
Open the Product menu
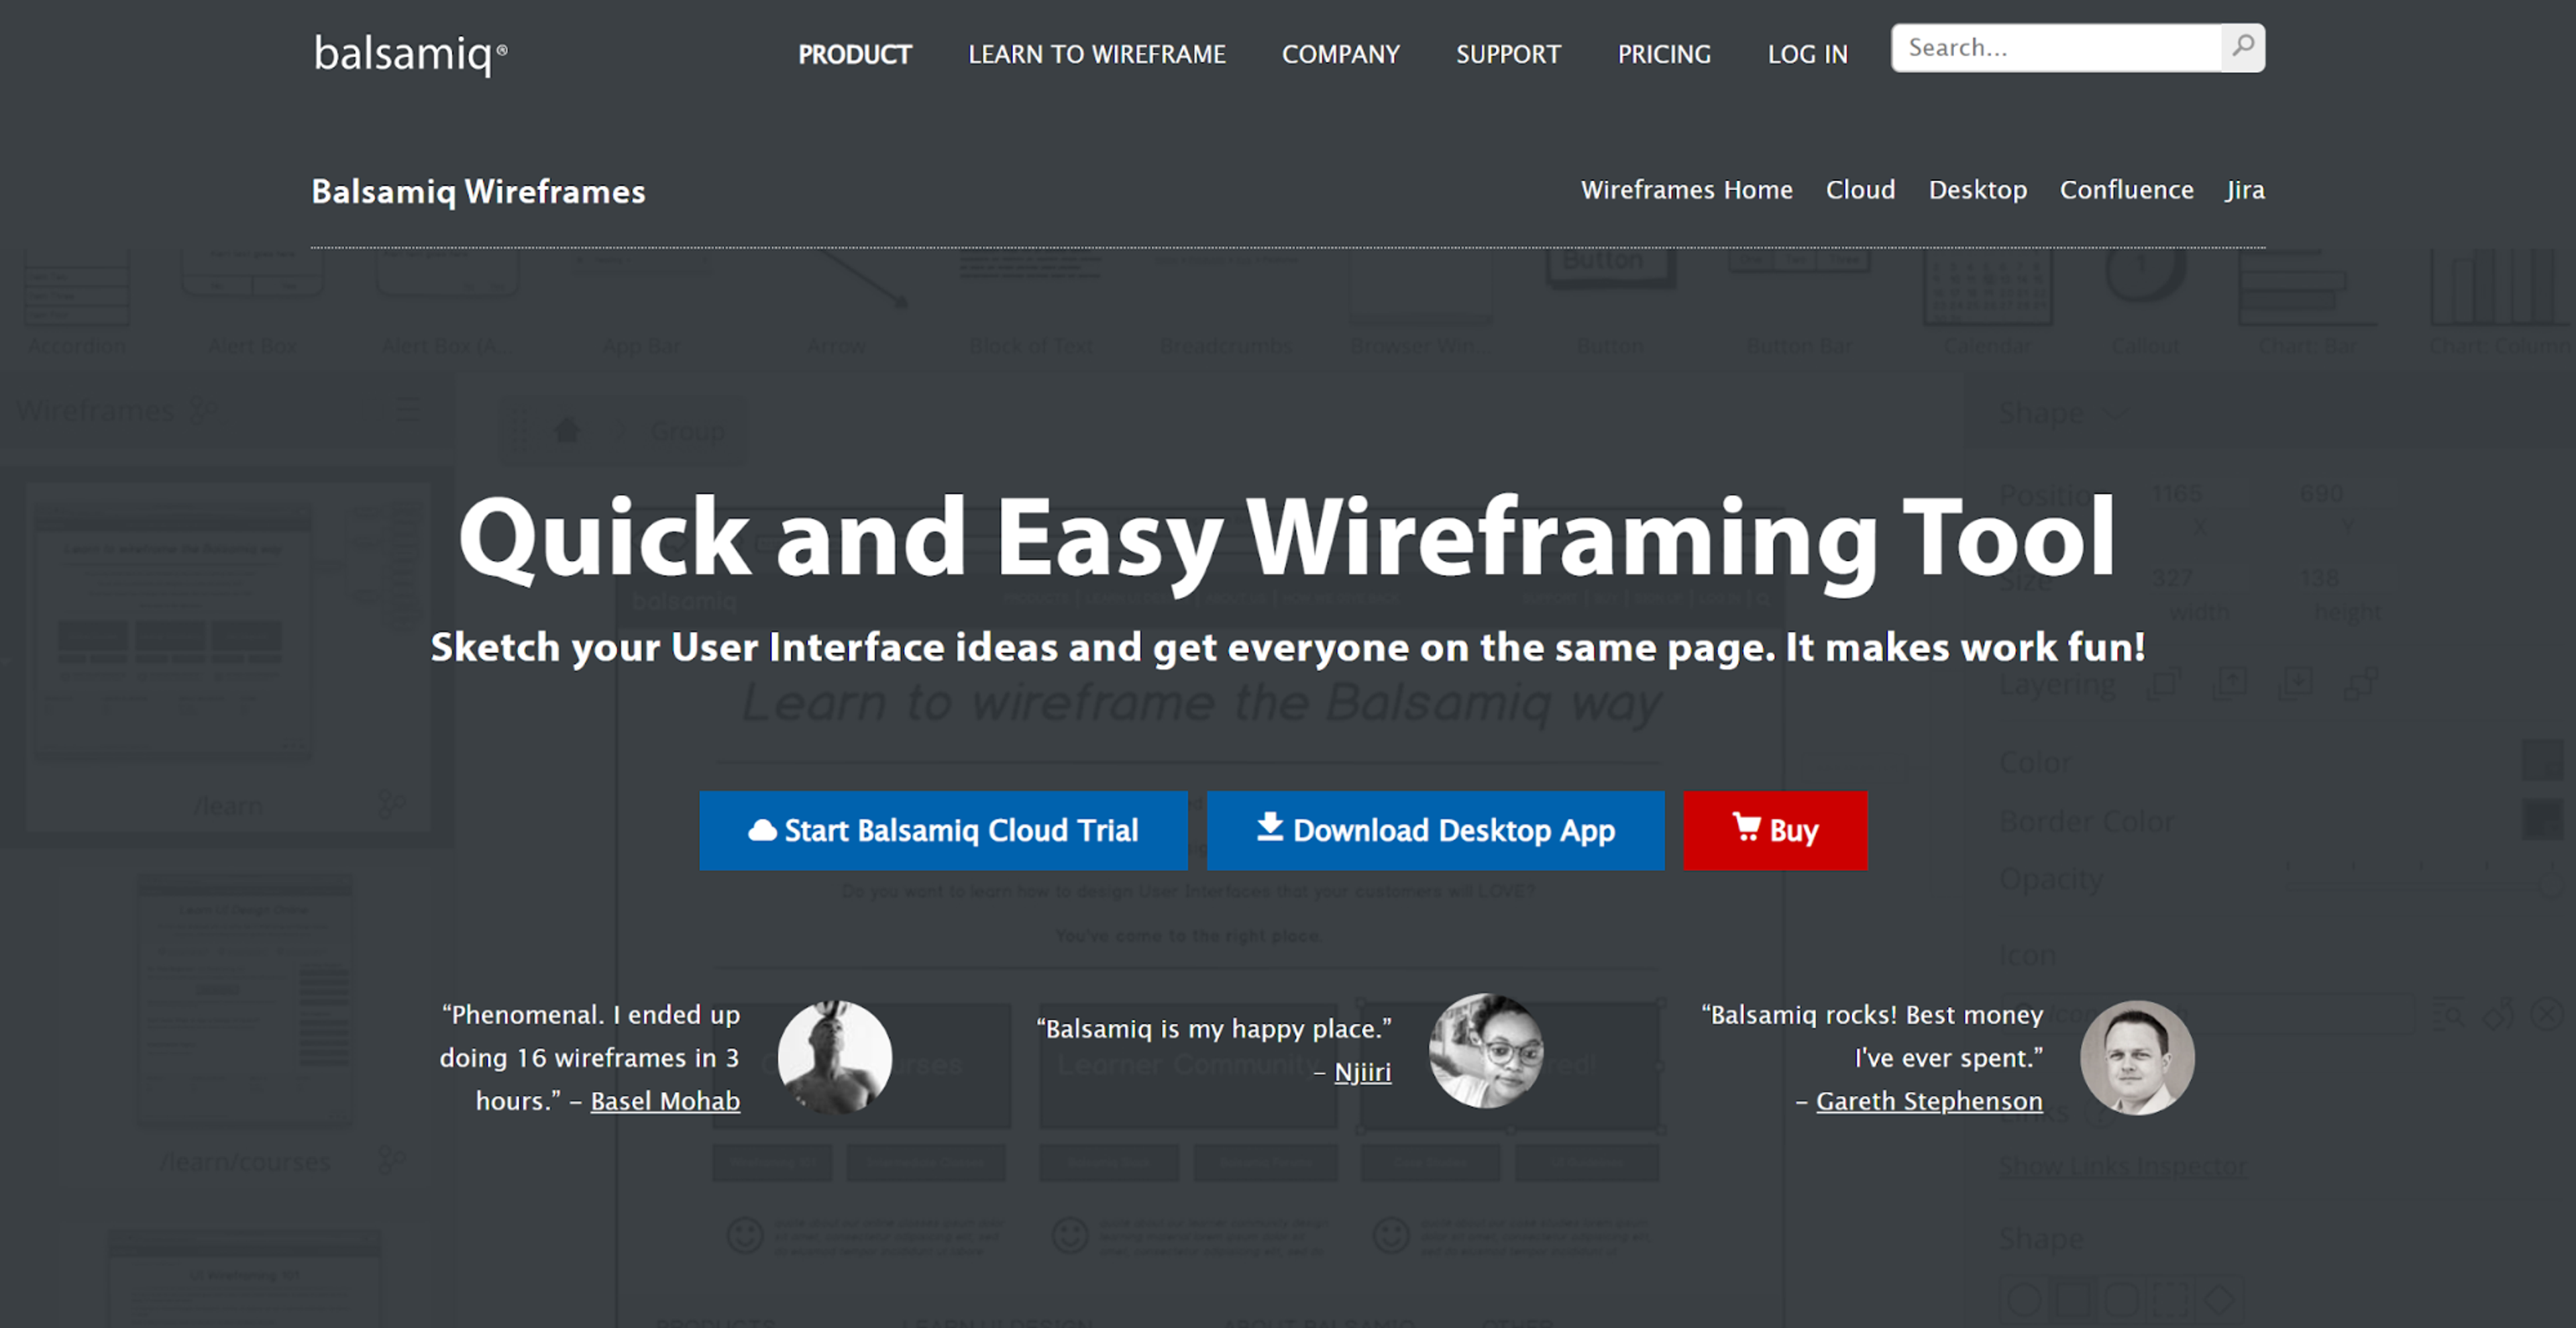point(854,54)
